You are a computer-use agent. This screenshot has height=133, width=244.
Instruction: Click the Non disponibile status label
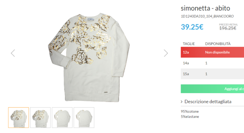point(217,52)
